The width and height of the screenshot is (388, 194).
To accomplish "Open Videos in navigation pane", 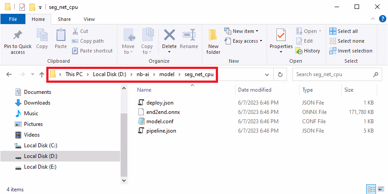I will tap(27, 135).
